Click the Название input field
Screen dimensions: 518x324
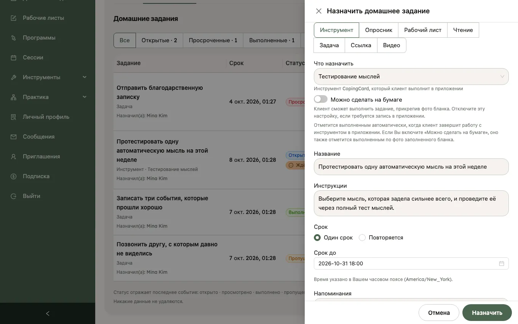(x=411, y=167)
